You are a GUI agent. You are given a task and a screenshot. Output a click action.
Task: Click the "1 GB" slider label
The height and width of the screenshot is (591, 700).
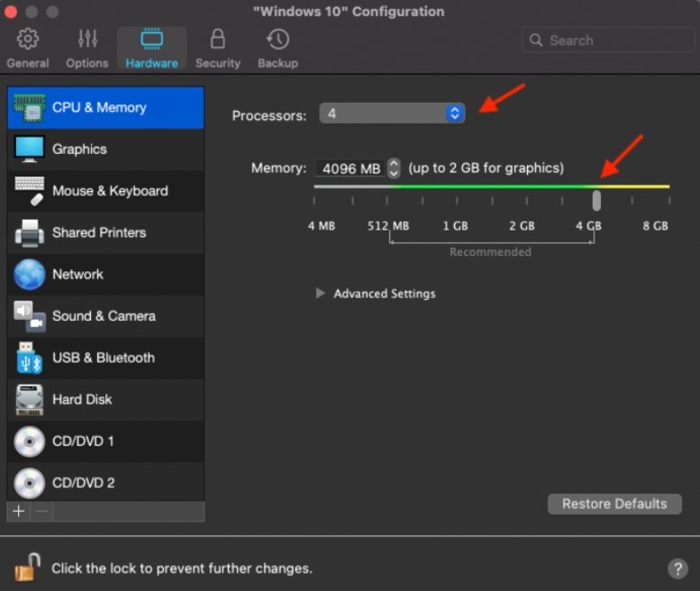(x=455, y=226)
